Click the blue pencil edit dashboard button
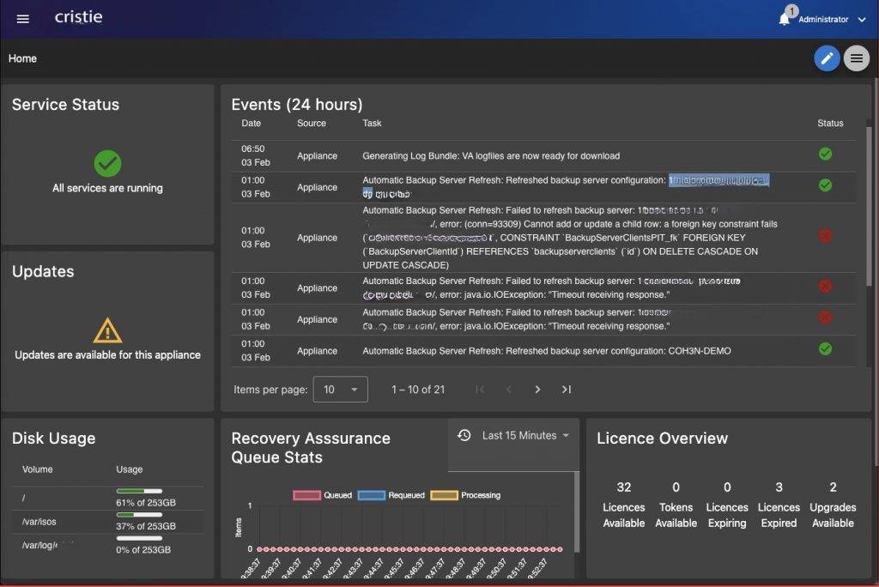This screenshot has width=879, height=587. (x=827, y=58)
